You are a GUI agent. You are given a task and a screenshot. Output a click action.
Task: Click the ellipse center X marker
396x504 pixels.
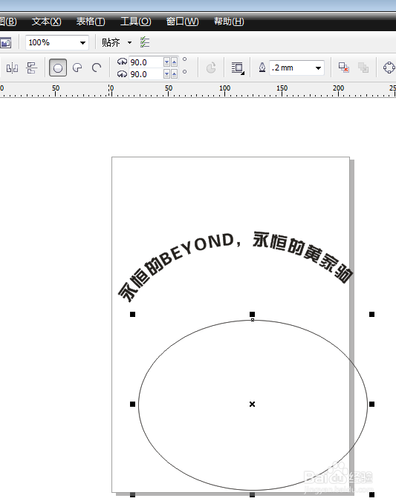252,404
